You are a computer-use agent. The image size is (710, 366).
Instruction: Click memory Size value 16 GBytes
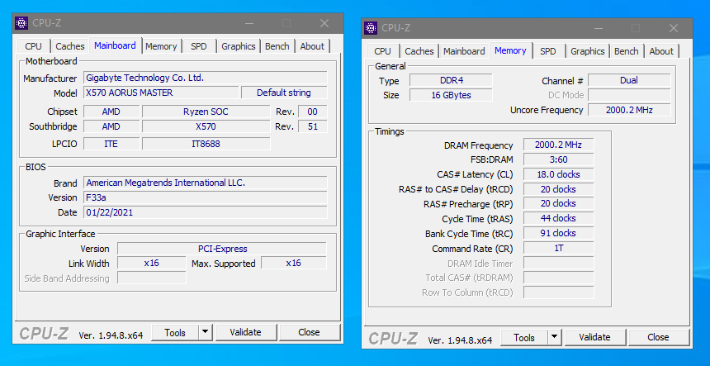[x=451, y=95]
